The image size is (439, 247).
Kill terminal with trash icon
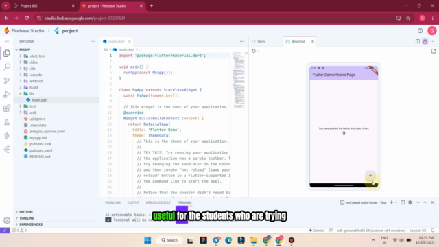410,202
